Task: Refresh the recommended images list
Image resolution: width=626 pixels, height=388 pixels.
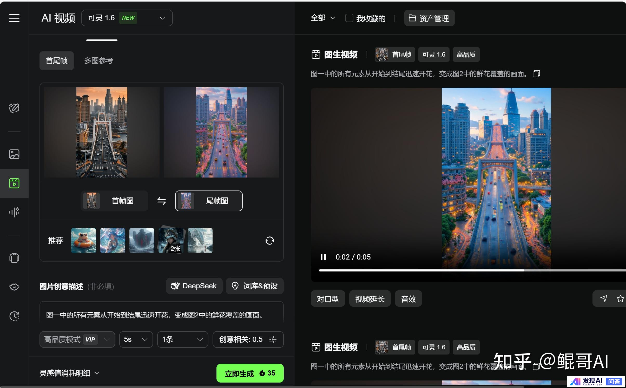Action: pos(269,241)
